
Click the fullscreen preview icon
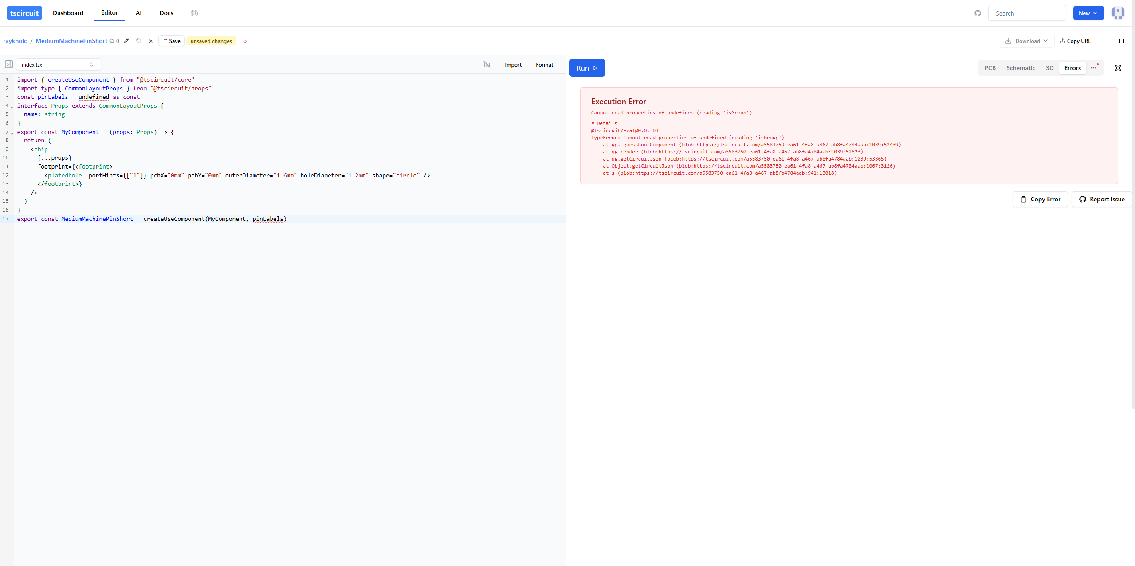1118,68
